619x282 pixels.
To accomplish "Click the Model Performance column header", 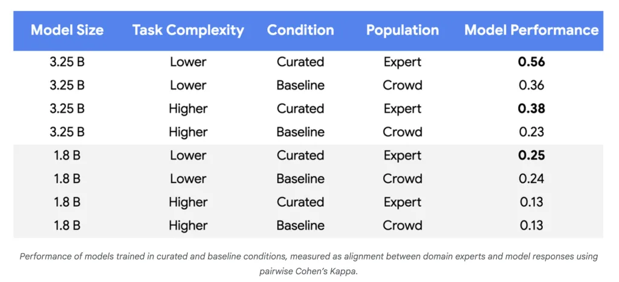I will (531, 30).
